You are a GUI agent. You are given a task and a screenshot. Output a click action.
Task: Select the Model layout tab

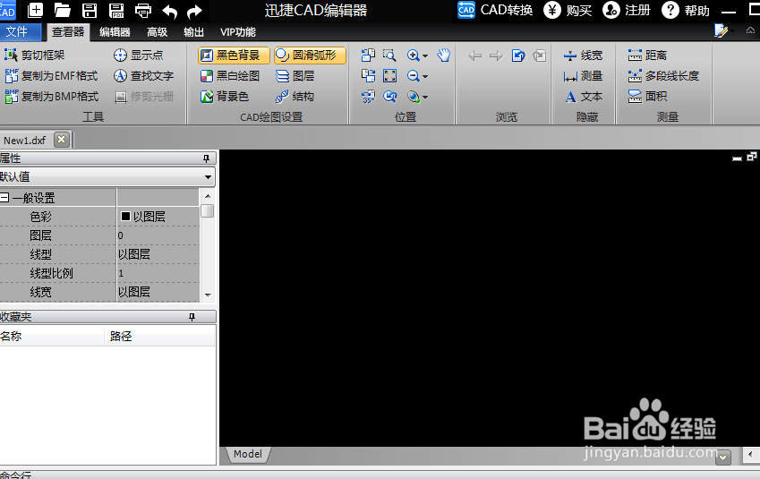pyautogui.click(x=248, y=454)
